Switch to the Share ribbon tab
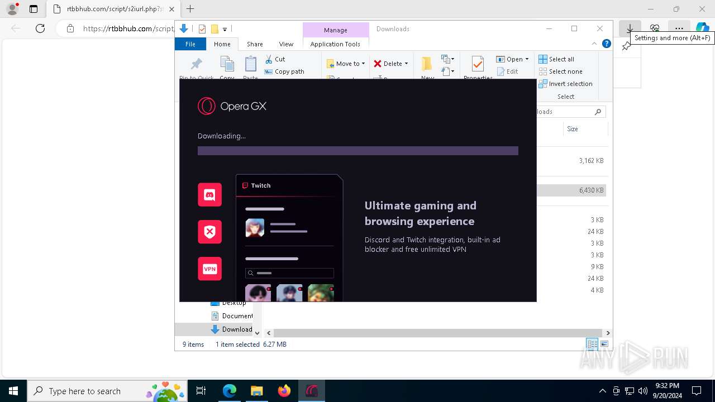Image resolution: width=715 pixels, height=402 pixels. (x=255, y=44)
